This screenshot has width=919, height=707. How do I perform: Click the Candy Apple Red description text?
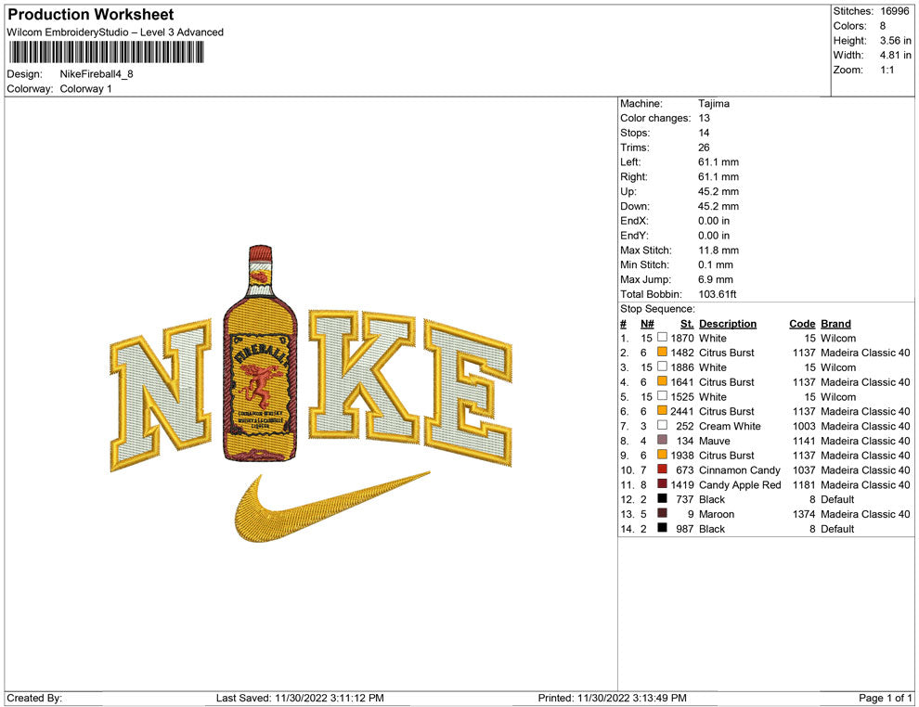coord(740,484)
